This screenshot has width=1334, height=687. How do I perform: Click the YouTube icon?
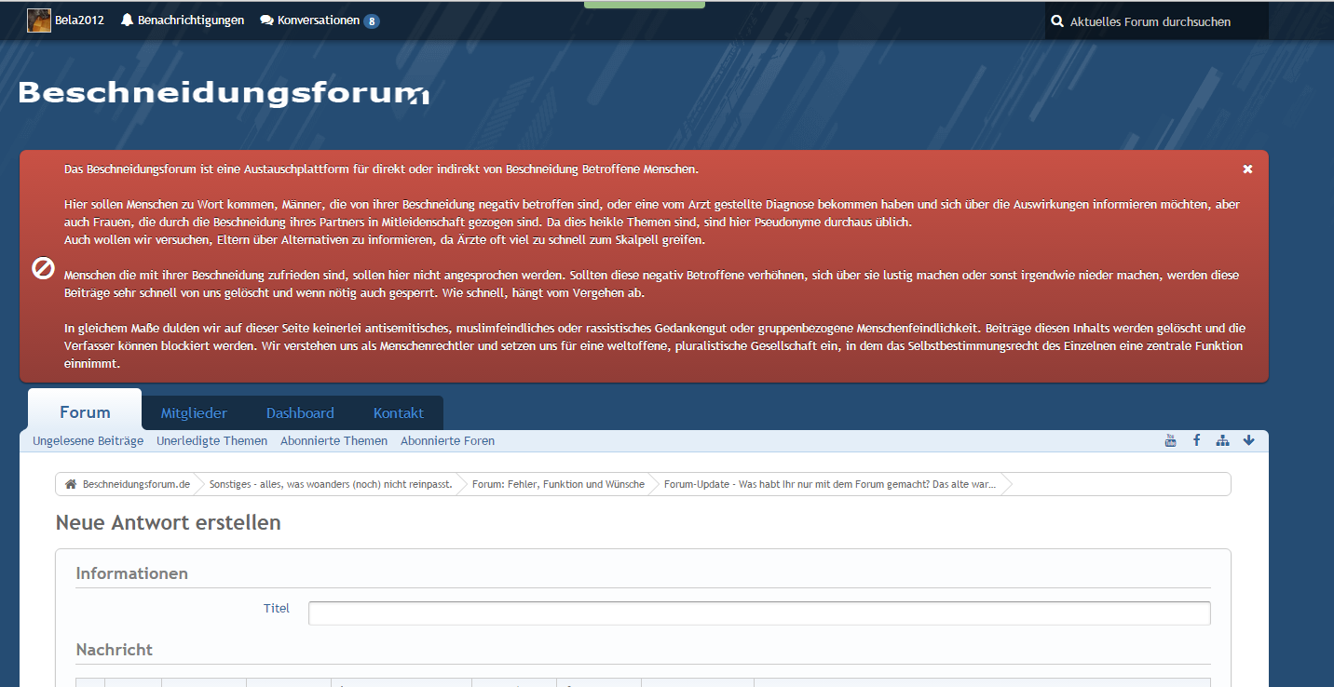coord(1171,440)
